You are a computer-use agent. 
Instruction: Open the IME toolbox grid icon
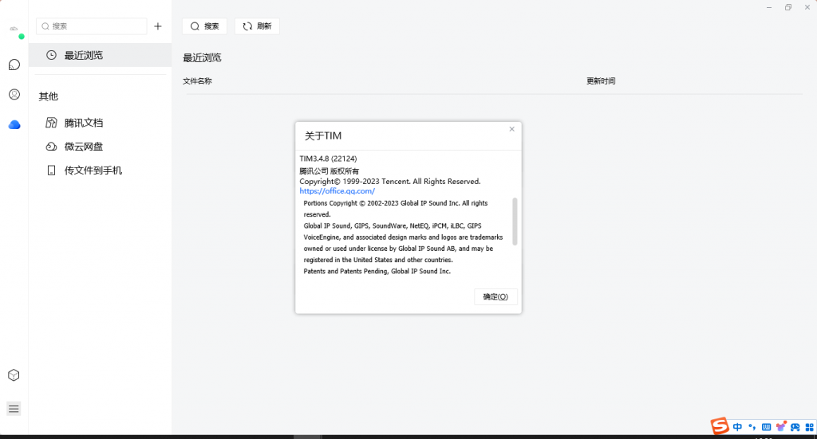(x=809, y=427)
